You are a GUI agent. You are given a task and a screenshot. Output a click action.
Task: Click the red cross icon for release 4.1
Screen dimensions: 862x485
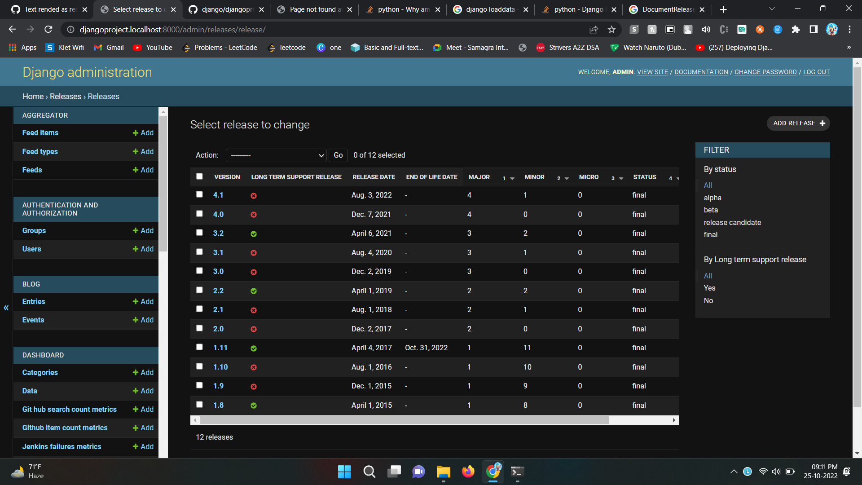pyautogui.click(x=254, y=196)
